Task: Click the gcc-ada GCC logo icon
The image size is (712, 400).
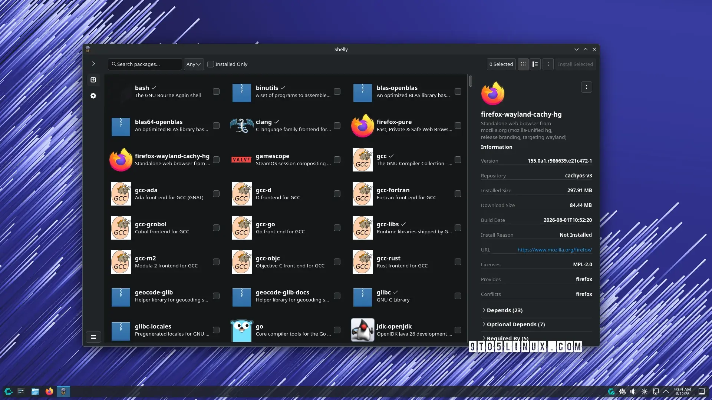Action: [121, 194]
